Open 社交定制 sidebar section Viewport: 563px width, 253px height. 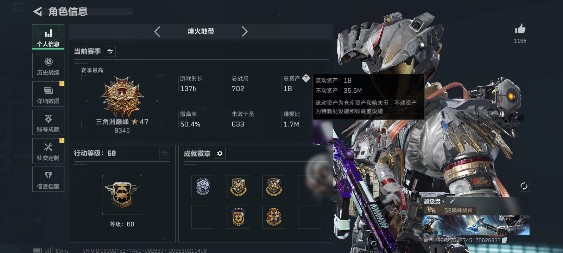[48, 151]
